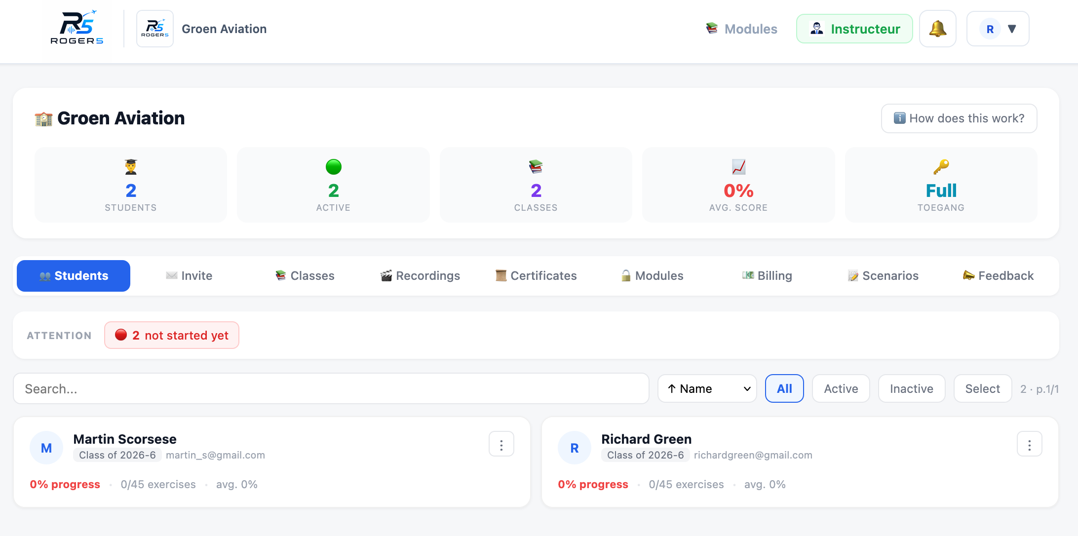Image resolution: width=1078 pixels, height=536 pixels.
Task: Click the chart icon on the Avg. Score card
Action: pyautogui.click(x=738, y=167)
